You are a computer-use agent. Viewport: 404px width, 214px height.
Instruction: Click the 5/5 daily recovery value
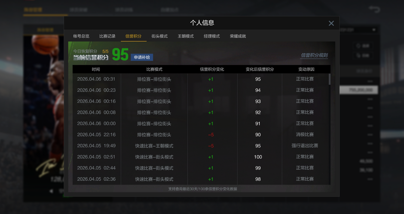click(x=105, y=51)
